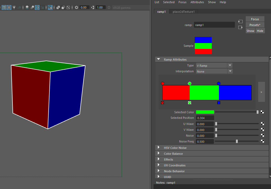
Task: Toggle wireframe on shaded cube icon
Action: tap(4, 7)
